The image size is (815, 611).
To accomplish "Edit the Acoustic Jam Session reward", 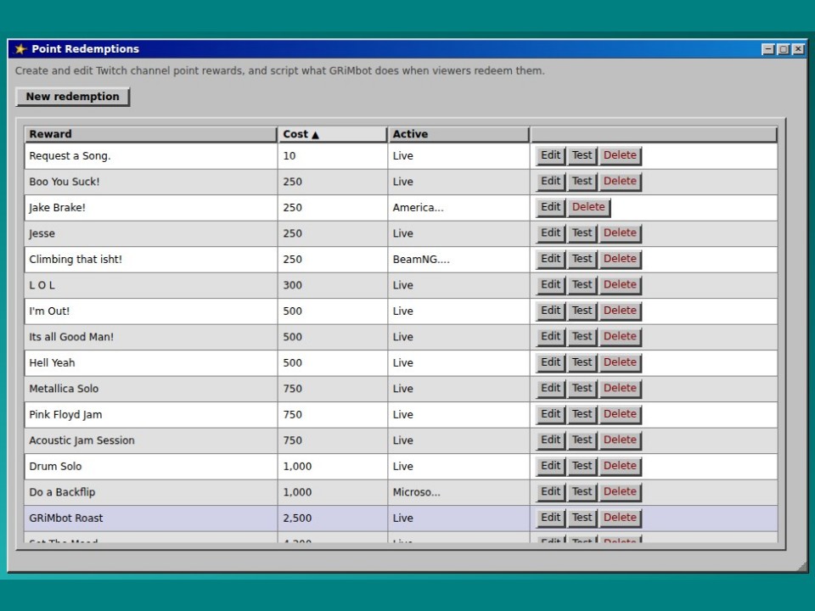I will point(550,440).
